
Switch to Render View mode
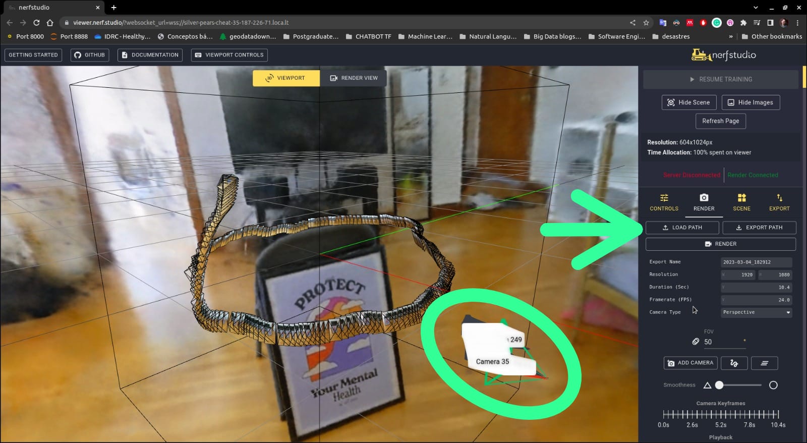click(354, 78)
